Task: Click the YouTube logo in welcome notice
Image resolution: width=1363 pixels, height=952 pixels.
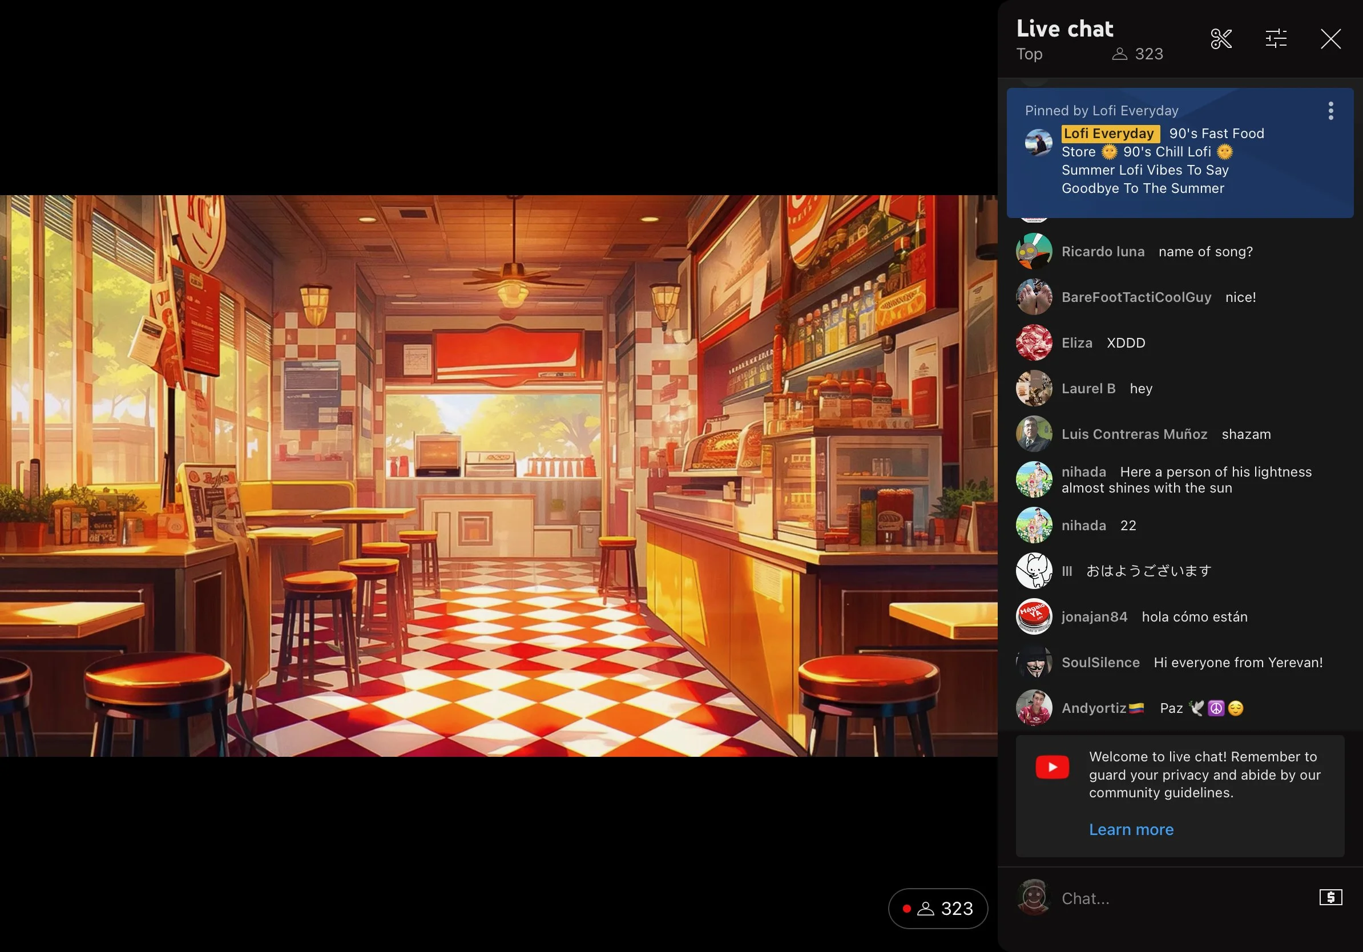Action: 1052,767
